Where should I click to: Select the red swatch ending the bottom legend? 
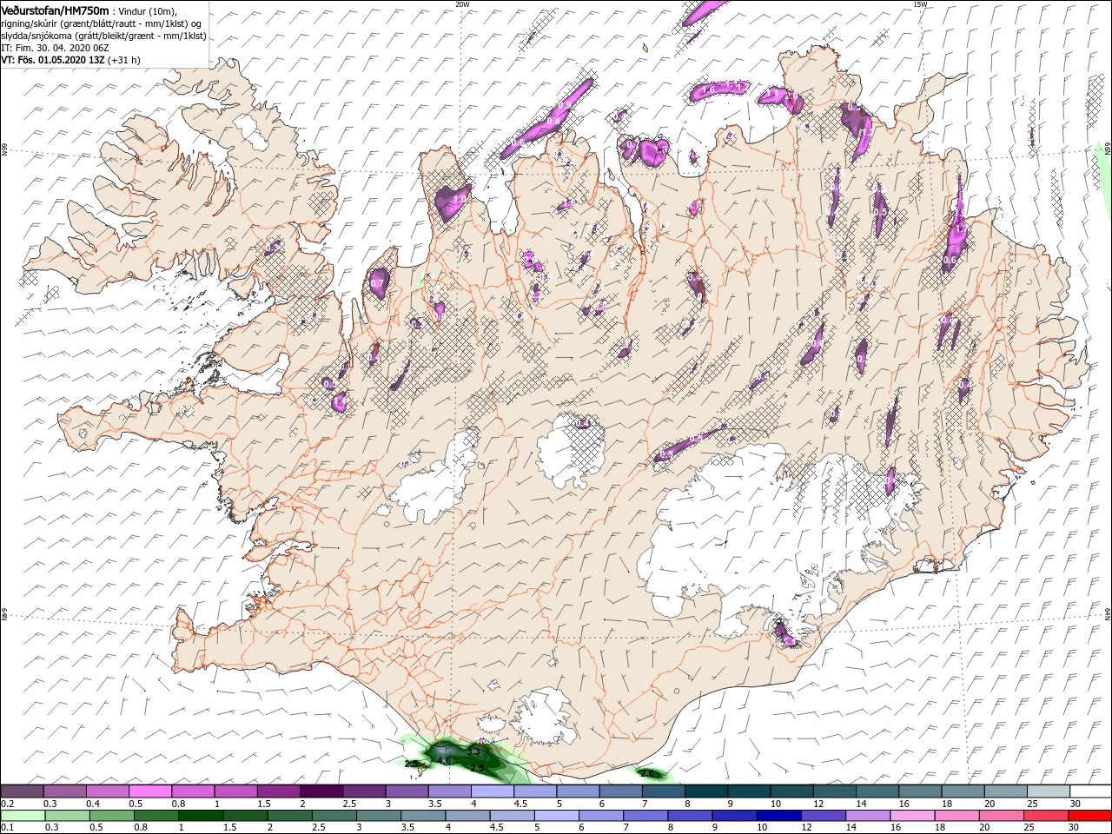[1089, 816]
